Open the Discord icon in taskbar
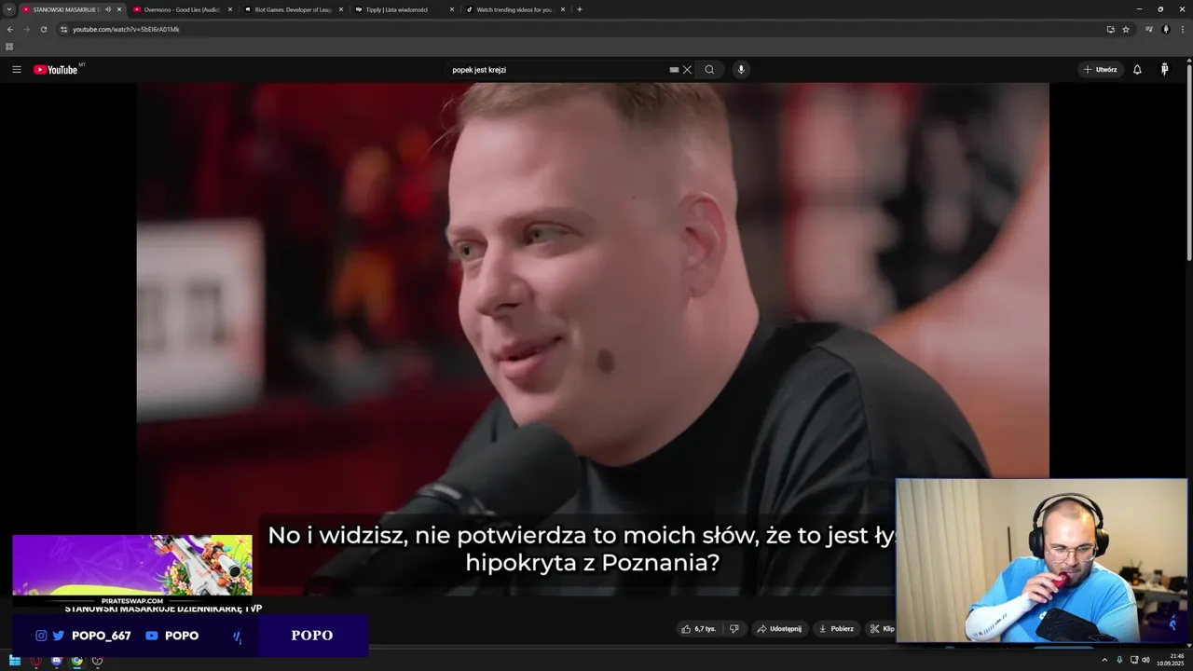This screenshot has height=671, width=1193. pyautogui.click(x=57, y=661)
